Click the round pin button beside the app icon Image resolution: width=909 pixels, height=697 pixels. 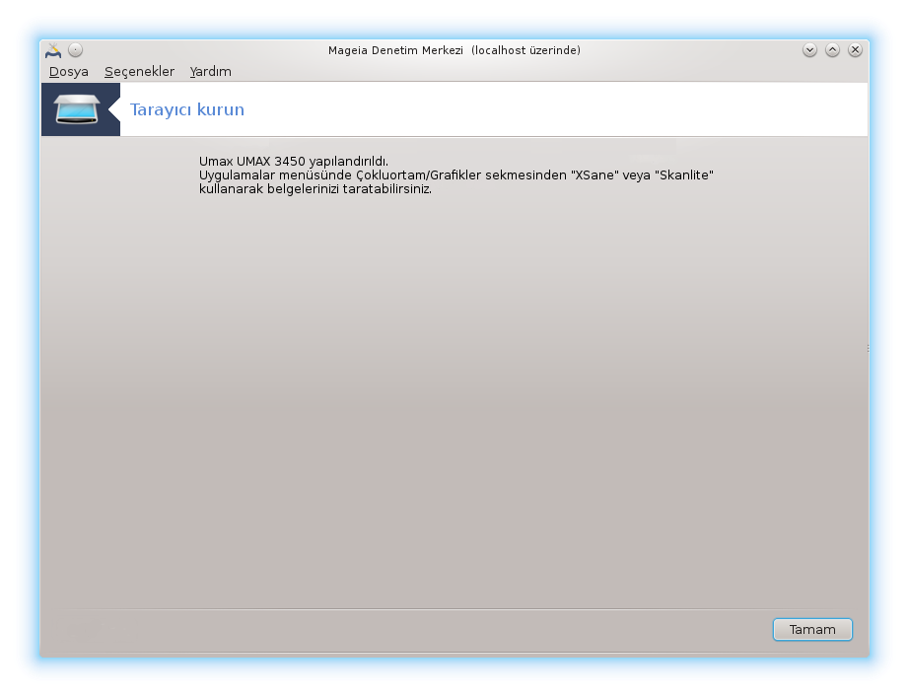pyautogui.click(x=75, y=50)
